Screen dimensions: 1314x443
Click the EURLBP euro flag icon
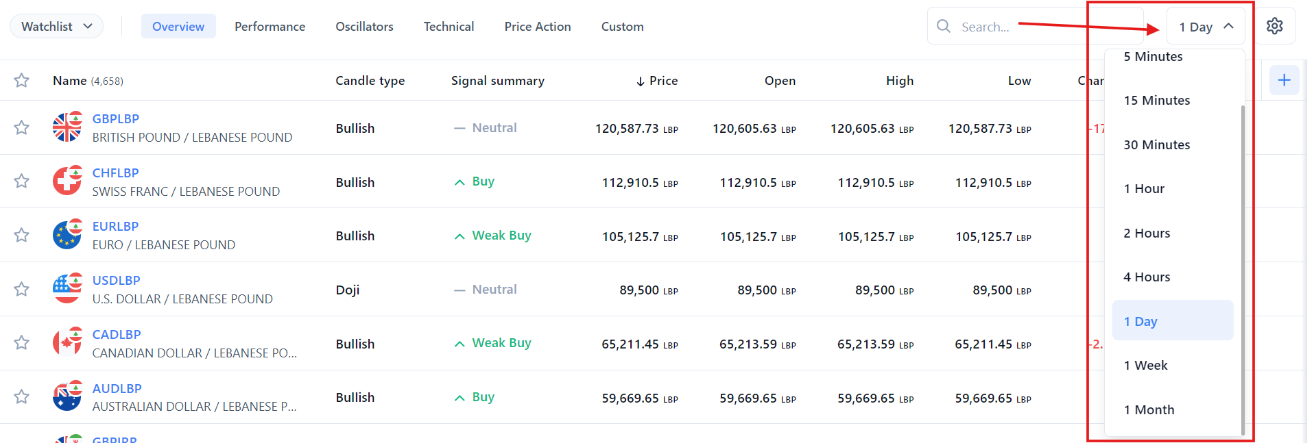point(67,235)
